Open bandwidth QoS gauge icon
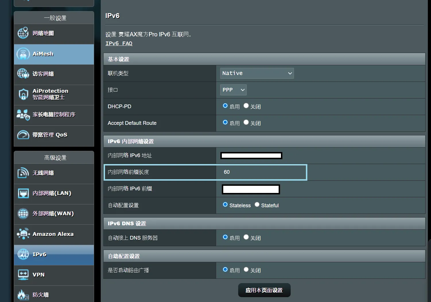The image size is (431, 302). tap(23, 135)
